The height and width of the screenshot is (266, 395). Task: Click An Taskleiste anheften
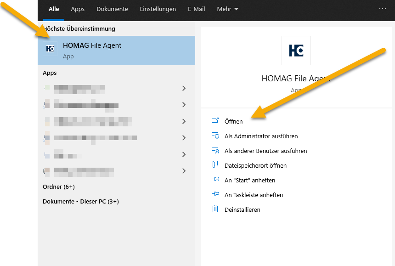[254, 195]
